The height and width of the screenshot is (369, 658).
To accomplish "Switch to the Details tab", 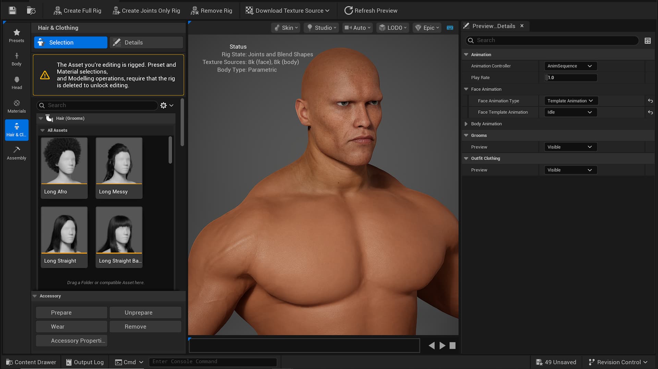I will pos(146,42).
